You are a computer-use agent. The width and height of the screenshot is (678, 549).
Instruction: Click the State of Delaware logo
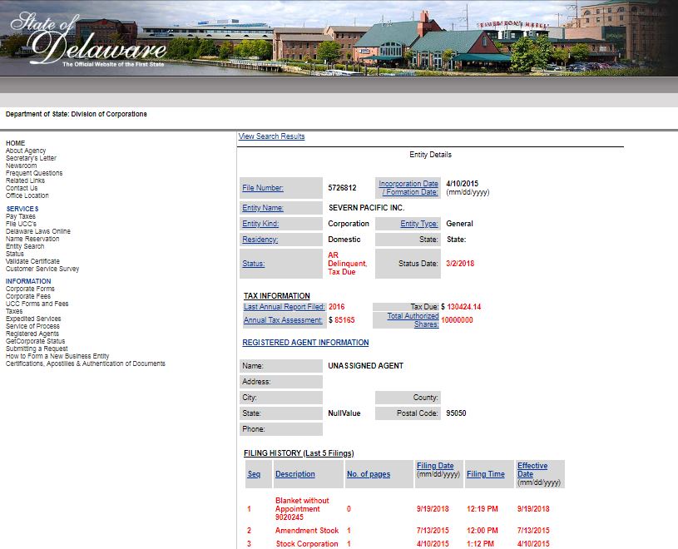point(87,38)
